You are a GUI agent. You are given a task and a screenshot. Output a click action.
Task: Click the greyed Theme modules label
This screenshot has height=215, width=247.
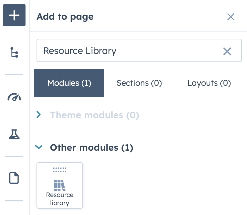95,115
